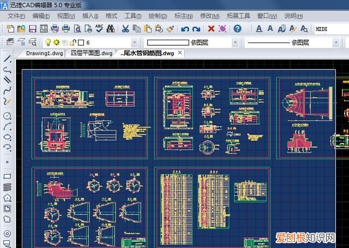Click the Copy icon
Screen dimensions: 349x248
(137, 29)
